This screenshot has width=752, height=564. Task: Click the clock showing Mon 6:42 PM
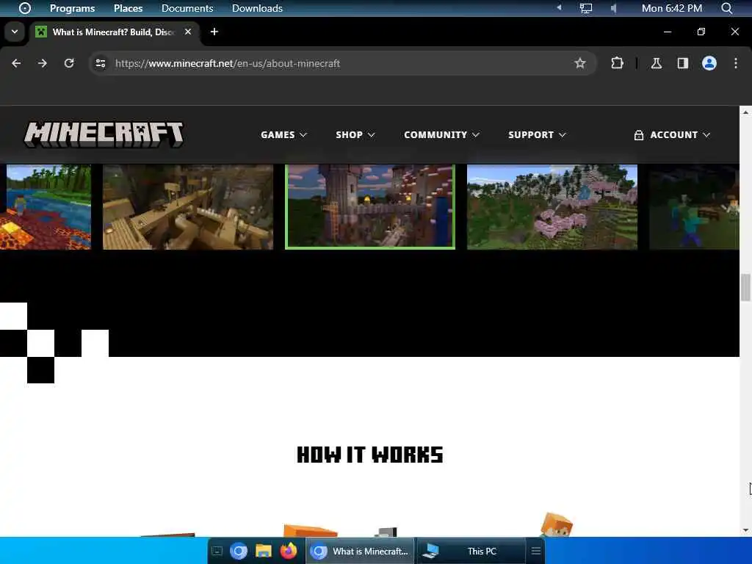pyautogui.click(x=671, y=8)
